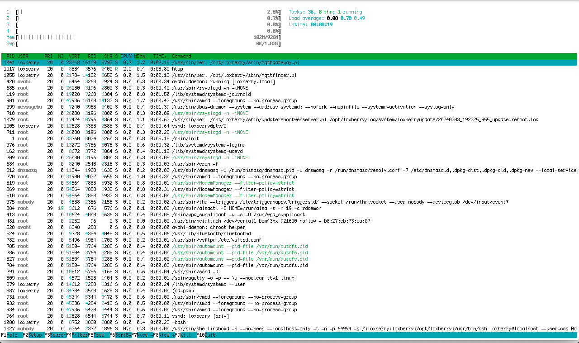Toggle F5 Tree view

tap(98, 335)
